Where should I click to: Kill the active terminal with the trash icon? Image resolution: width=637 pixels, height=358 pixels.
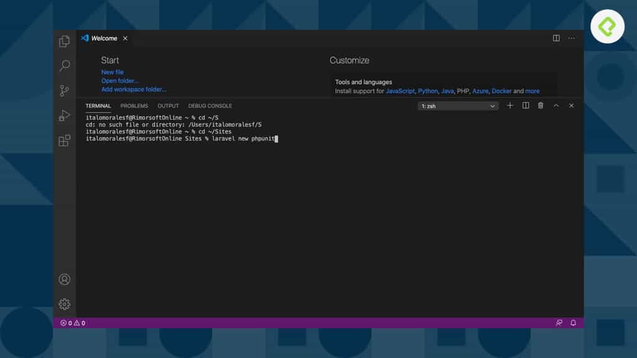[541, 106]
